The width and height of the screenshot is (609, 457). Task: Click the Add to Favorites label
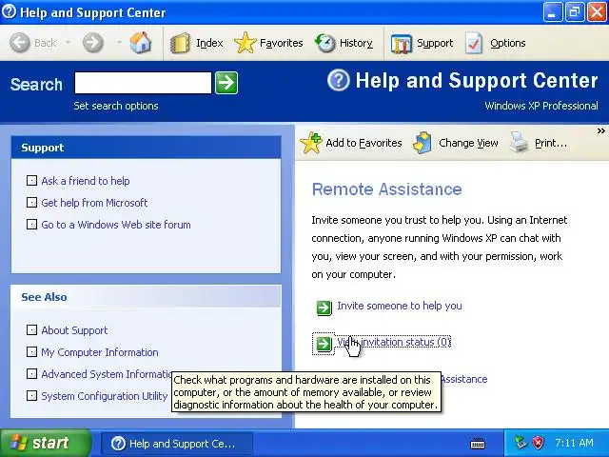pos(363,143)
